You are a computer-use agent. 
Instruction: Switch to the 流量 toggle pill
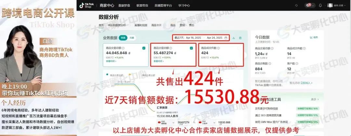132,38
